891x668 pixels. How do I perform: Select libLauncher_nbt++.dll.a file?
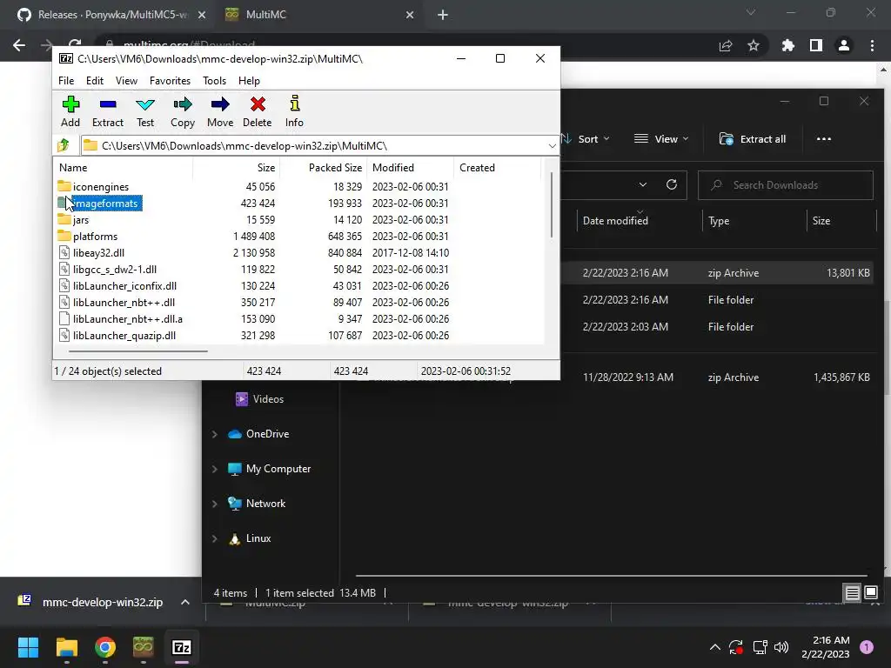pos(127,318)
